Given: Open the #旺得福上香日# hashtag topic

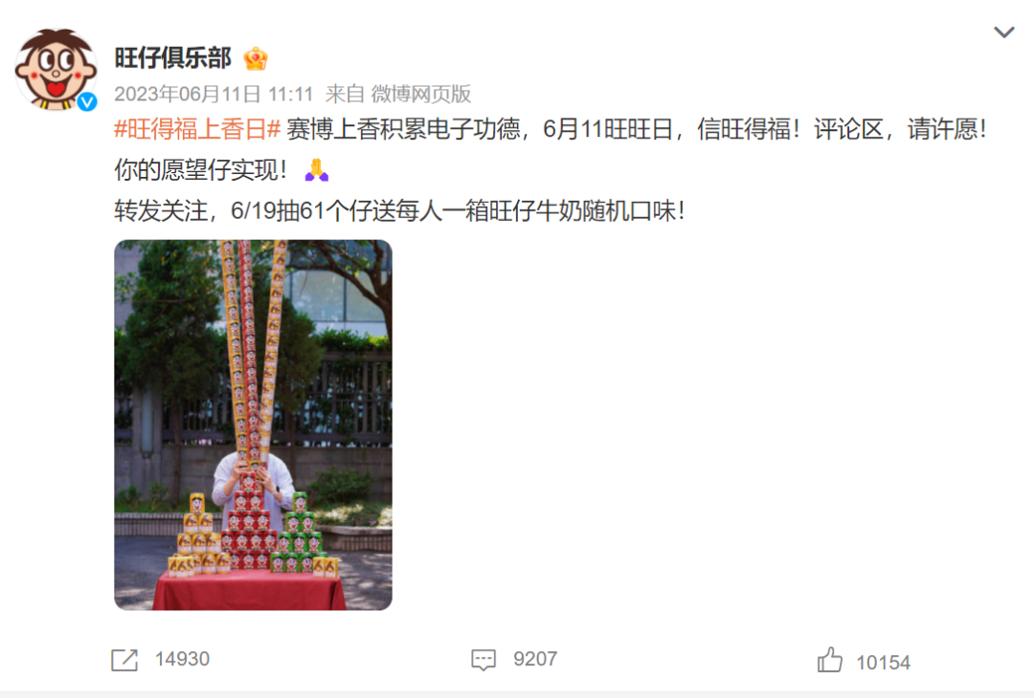Looking at the screenshot, I should pyautogui.click(x=198, y=129).
